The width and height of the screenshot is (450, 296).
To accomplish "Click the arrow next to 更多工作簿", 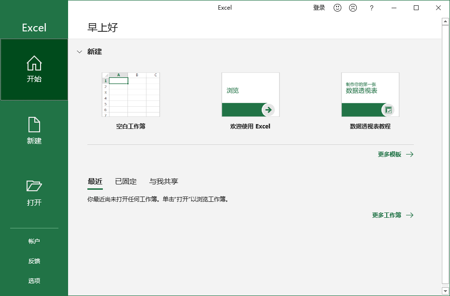I will click(x=410, y=215).
